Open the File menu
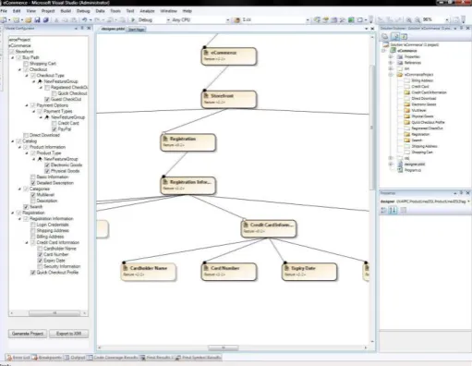 pos(4,11)
